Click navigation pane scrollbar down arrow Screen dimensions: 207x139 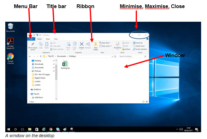pyautogui.click(x=56, y=99)
